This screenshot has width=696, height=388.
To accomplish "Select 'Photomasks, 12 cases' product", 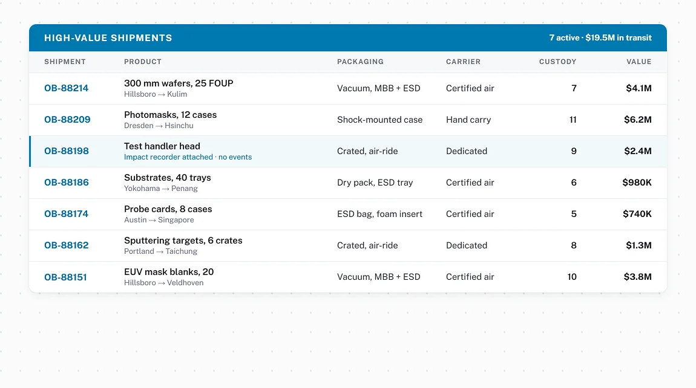I will tap(171, 115).
